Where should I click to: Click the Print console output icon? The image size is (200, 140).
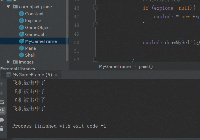tap(2, 120)
